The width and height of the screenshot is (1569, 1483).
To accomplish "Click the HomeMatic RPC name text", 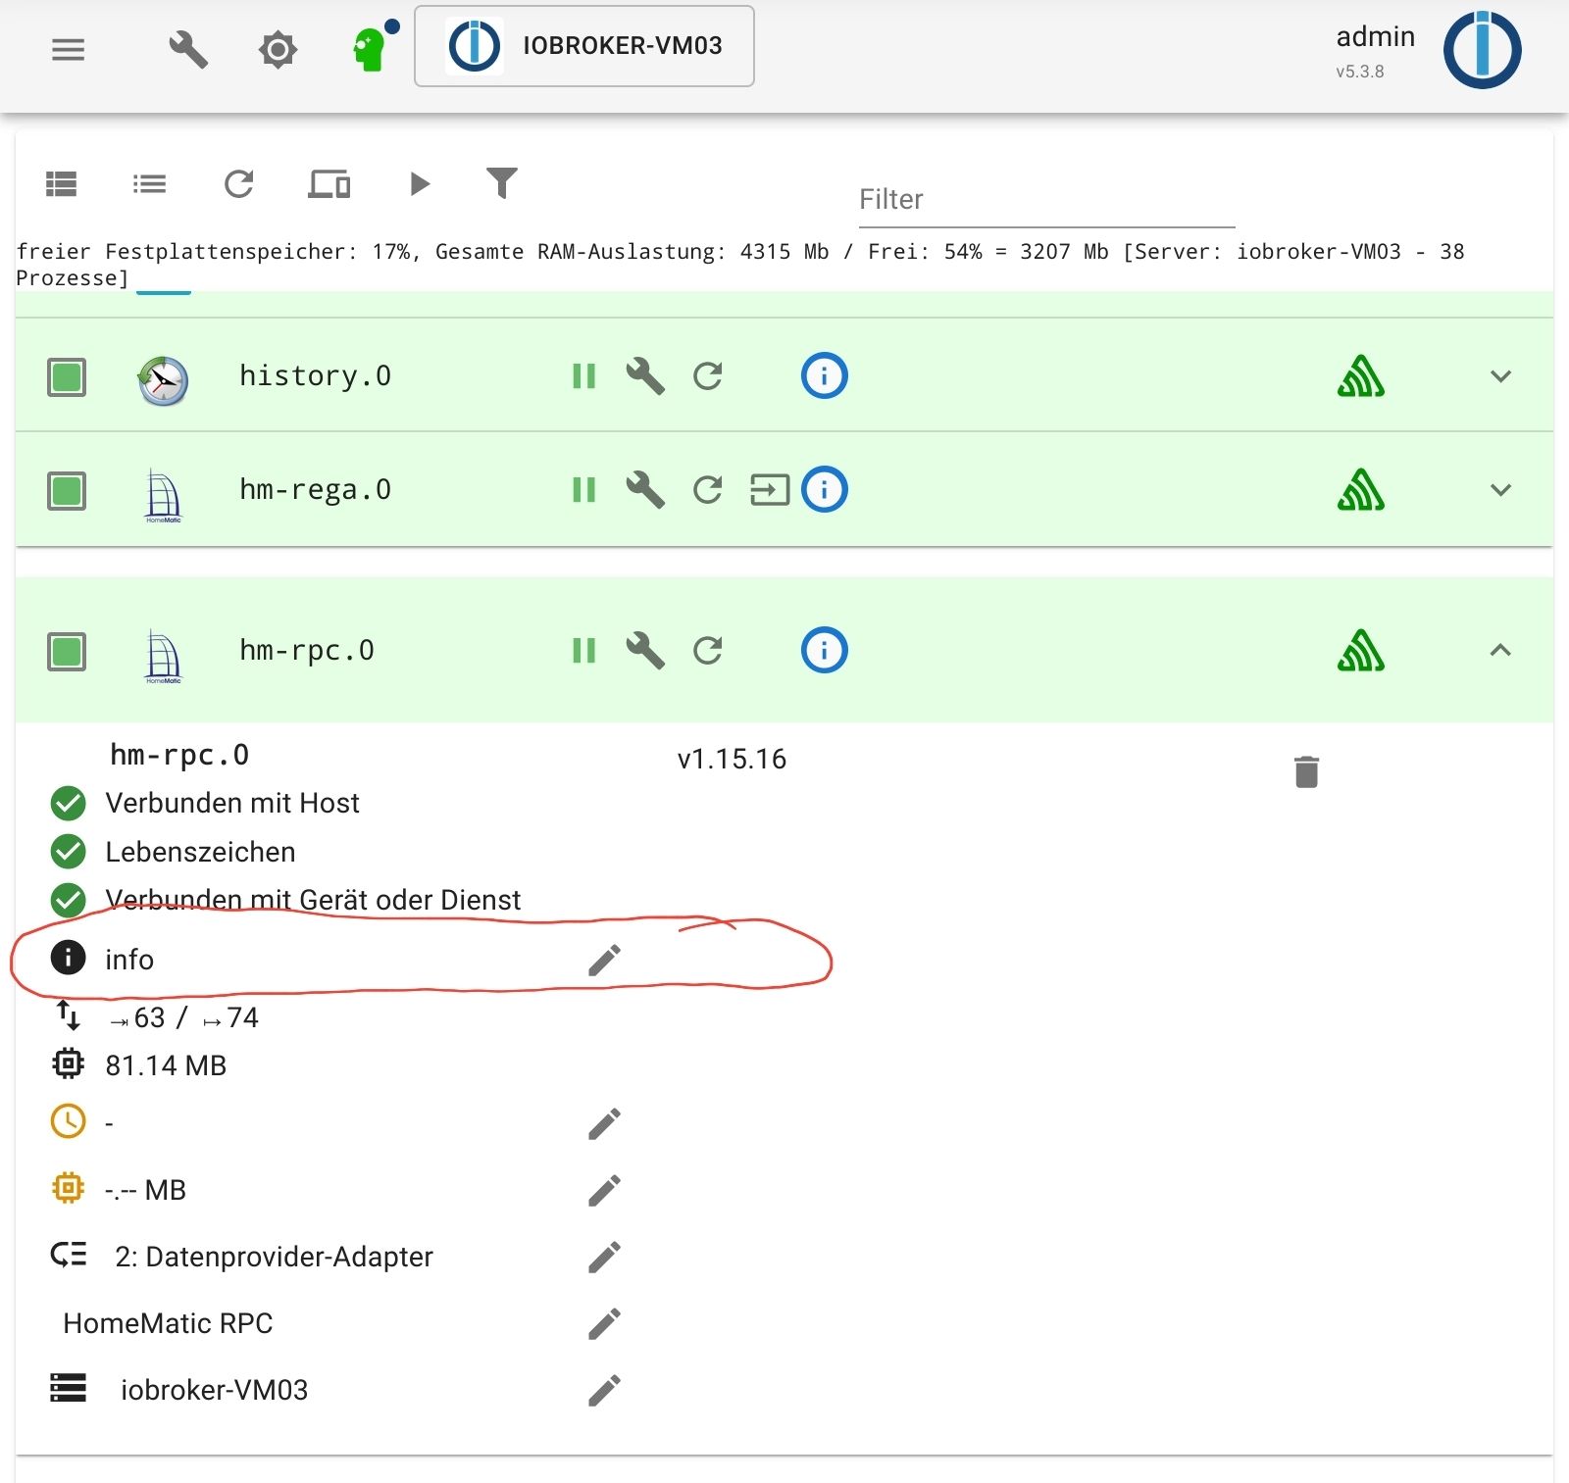I will [168, 1324].
